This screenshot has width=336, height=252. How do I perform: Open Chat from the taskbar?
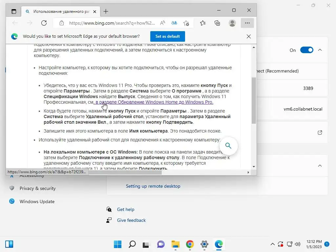coord(161,244)
